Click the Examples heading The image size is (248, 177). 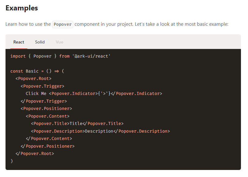click(21, 8)
